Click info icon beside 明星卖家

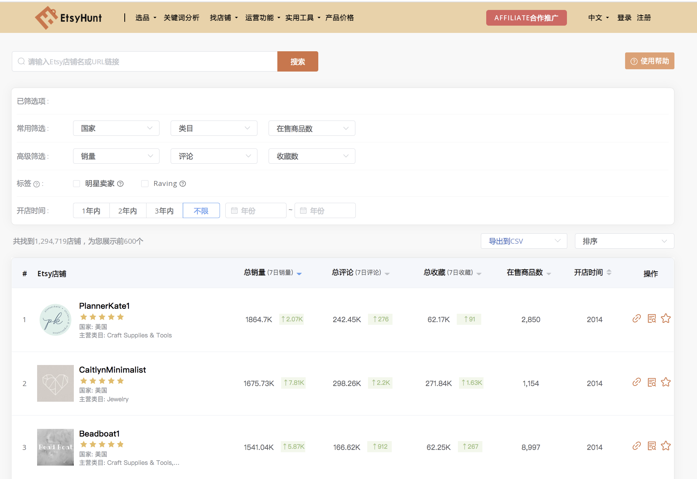click(120, 184)
